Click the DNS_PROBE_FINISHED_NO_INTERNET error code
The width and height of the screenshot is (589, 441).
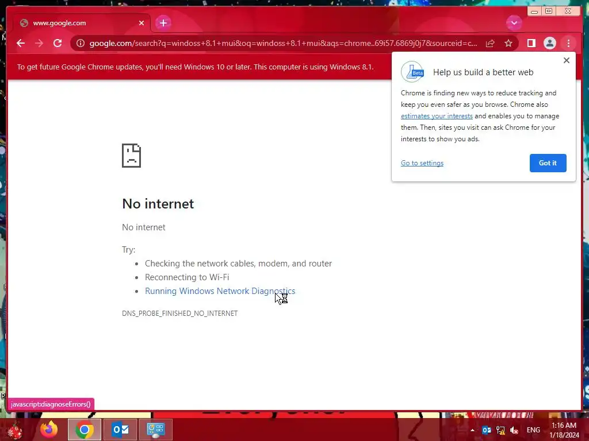(180, 313)
